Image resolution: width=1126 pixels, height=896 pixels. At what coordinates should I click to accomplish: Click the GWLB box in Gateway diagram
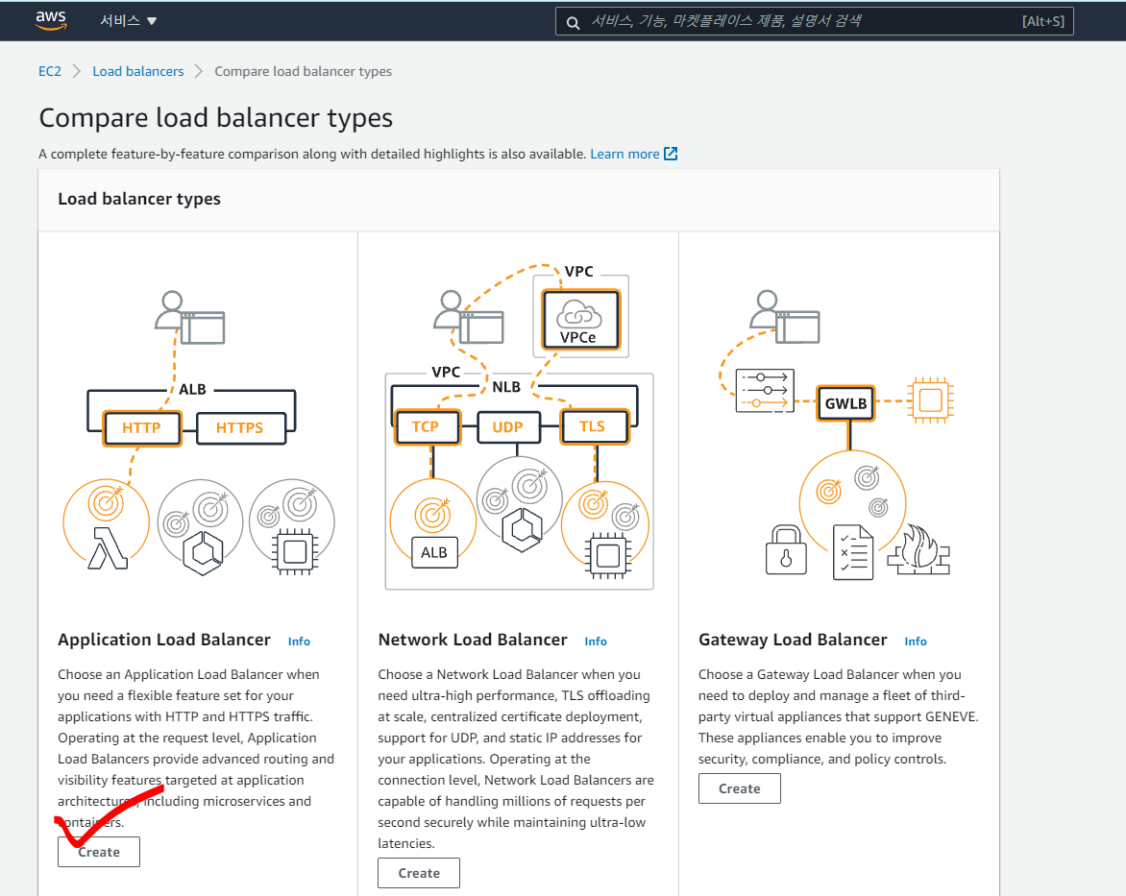click(845, 403)
